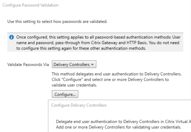
Task: Select the Validate Passwords Via label
Action: point(28,65)
